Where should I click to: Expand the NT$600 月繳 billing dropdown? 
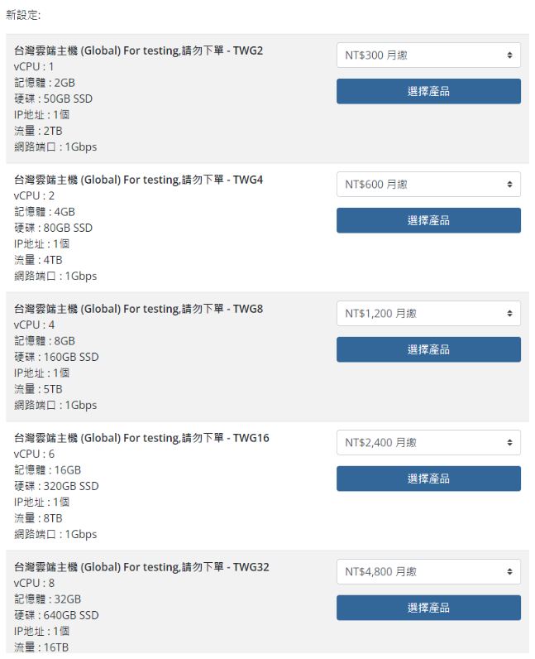(x=428, y=185)
